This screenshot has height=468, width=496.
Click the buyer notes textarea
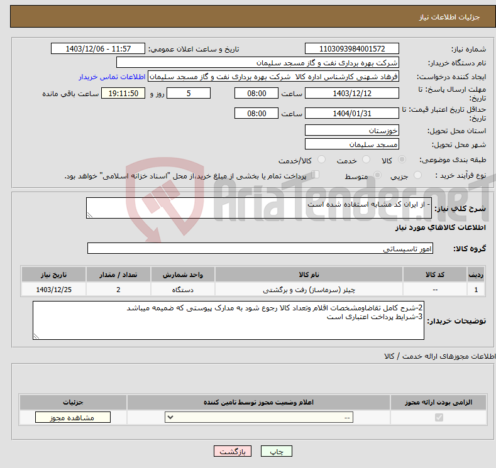tap(228, 320)
